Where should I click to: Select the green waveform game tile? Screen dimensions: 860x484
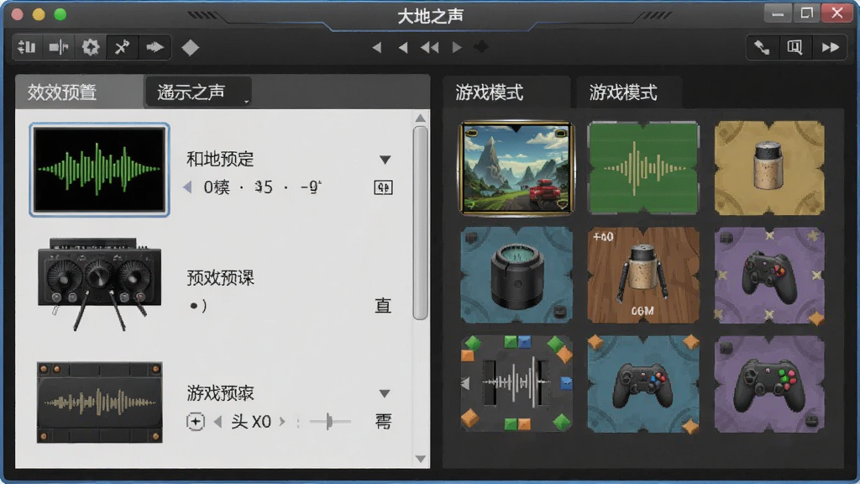[x=643, y=168]
